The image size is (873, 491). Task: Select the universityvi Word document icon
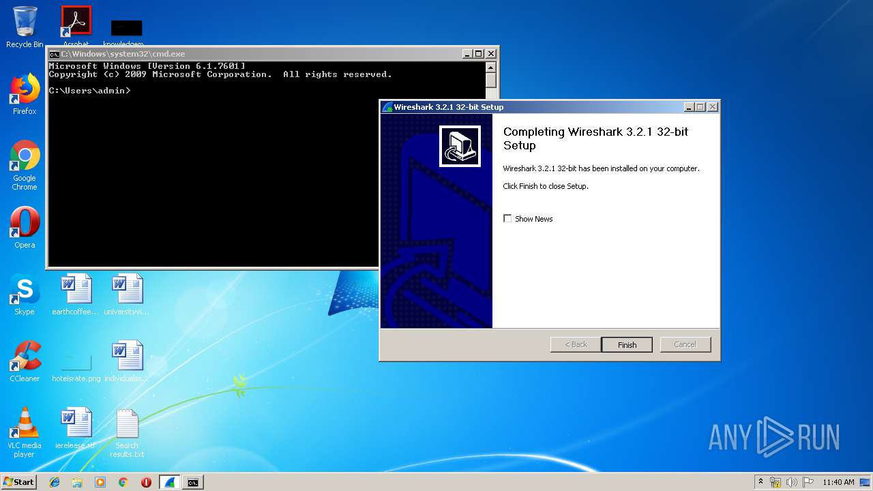pyautogui.click(x=127, y=295)
